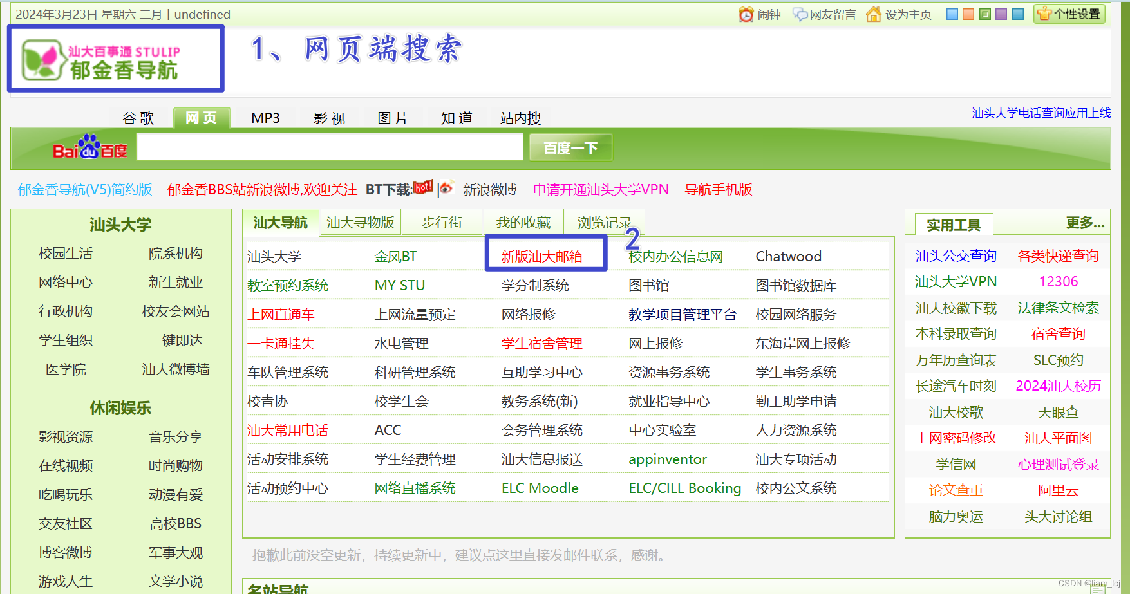Open 网络中心 sidebar link
The image size is (1130, 594).
[x=66, y=282]
